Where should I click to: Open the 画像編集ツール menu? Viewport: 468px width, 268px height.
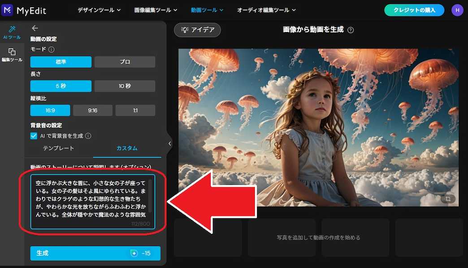(x=155, y=9)
